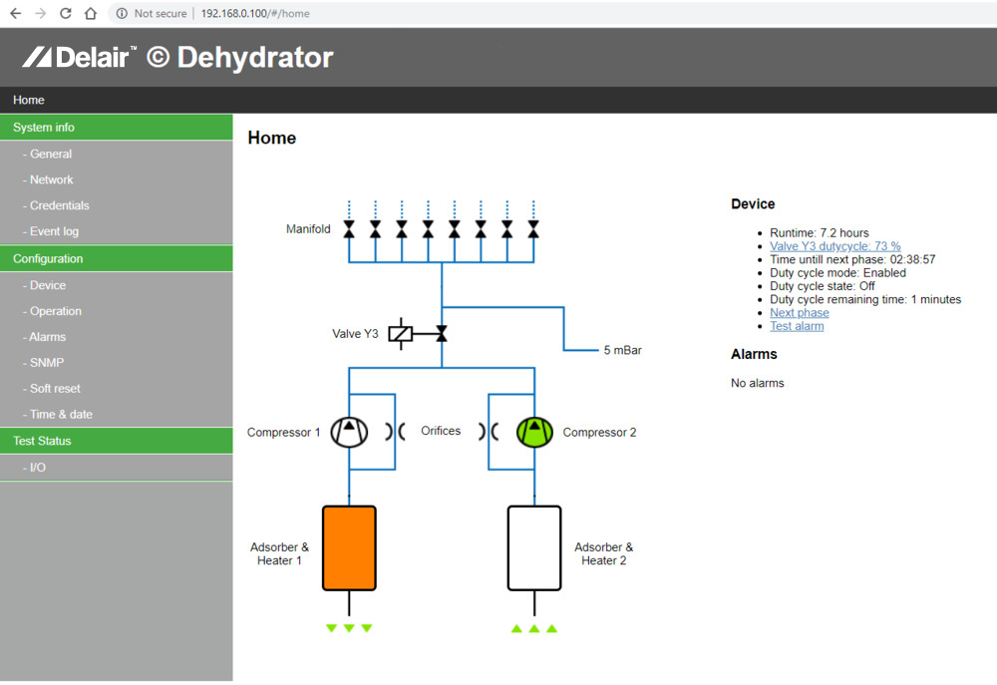Click the first manifold valve symbol
Screen dimensions: 997x685
coord(349,229)
